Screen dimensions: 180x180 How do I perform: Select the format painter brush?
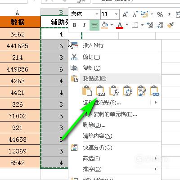click(170, 25)
